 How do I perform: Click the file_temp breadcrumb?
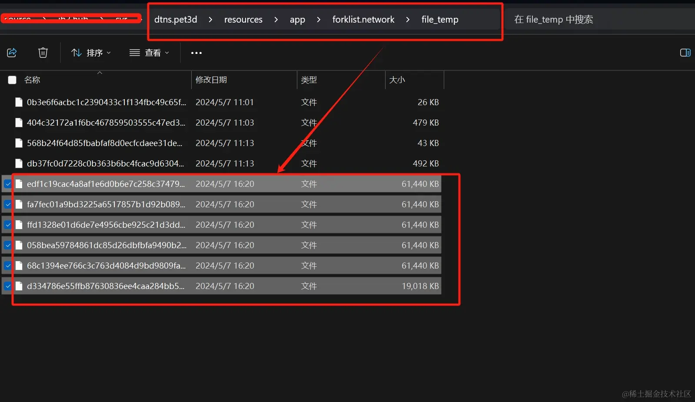tap(440, 20)
